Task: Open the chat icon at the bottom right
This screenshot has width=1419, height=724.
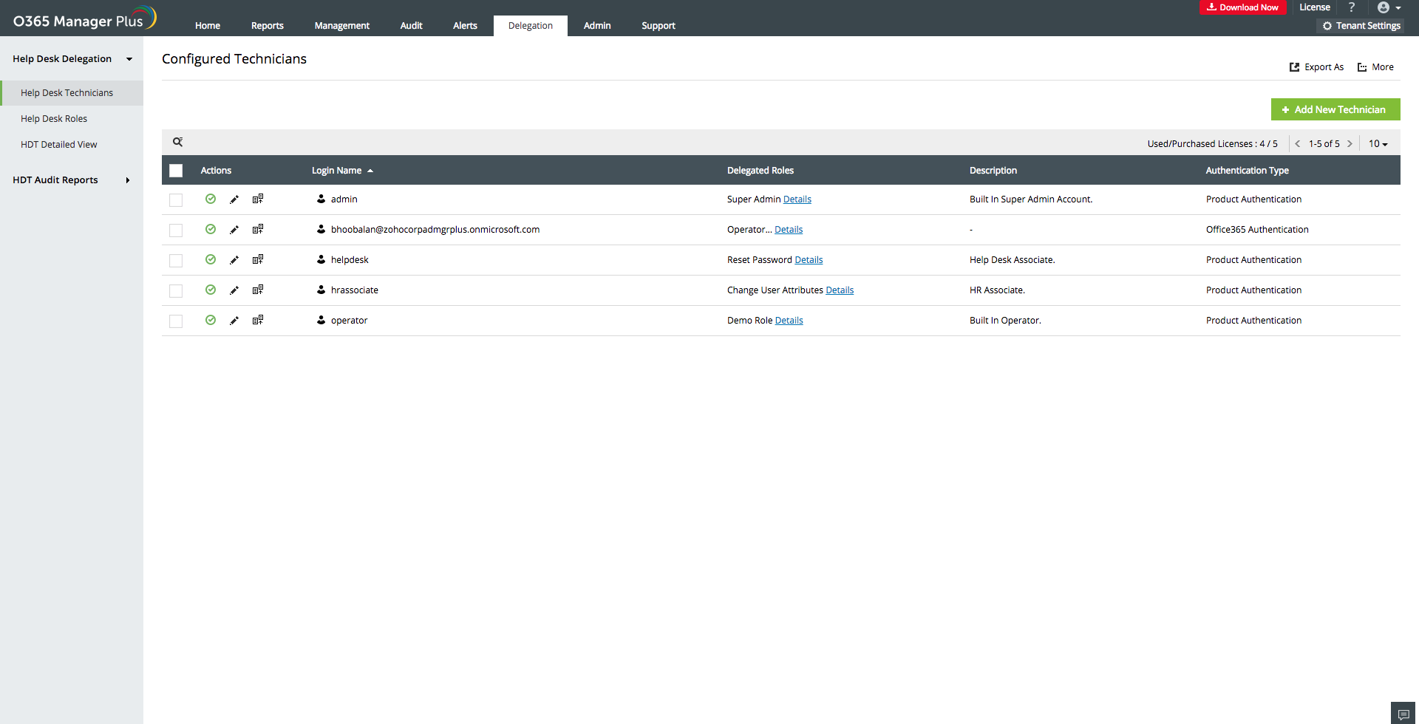Action: (x=1403, y=714)
